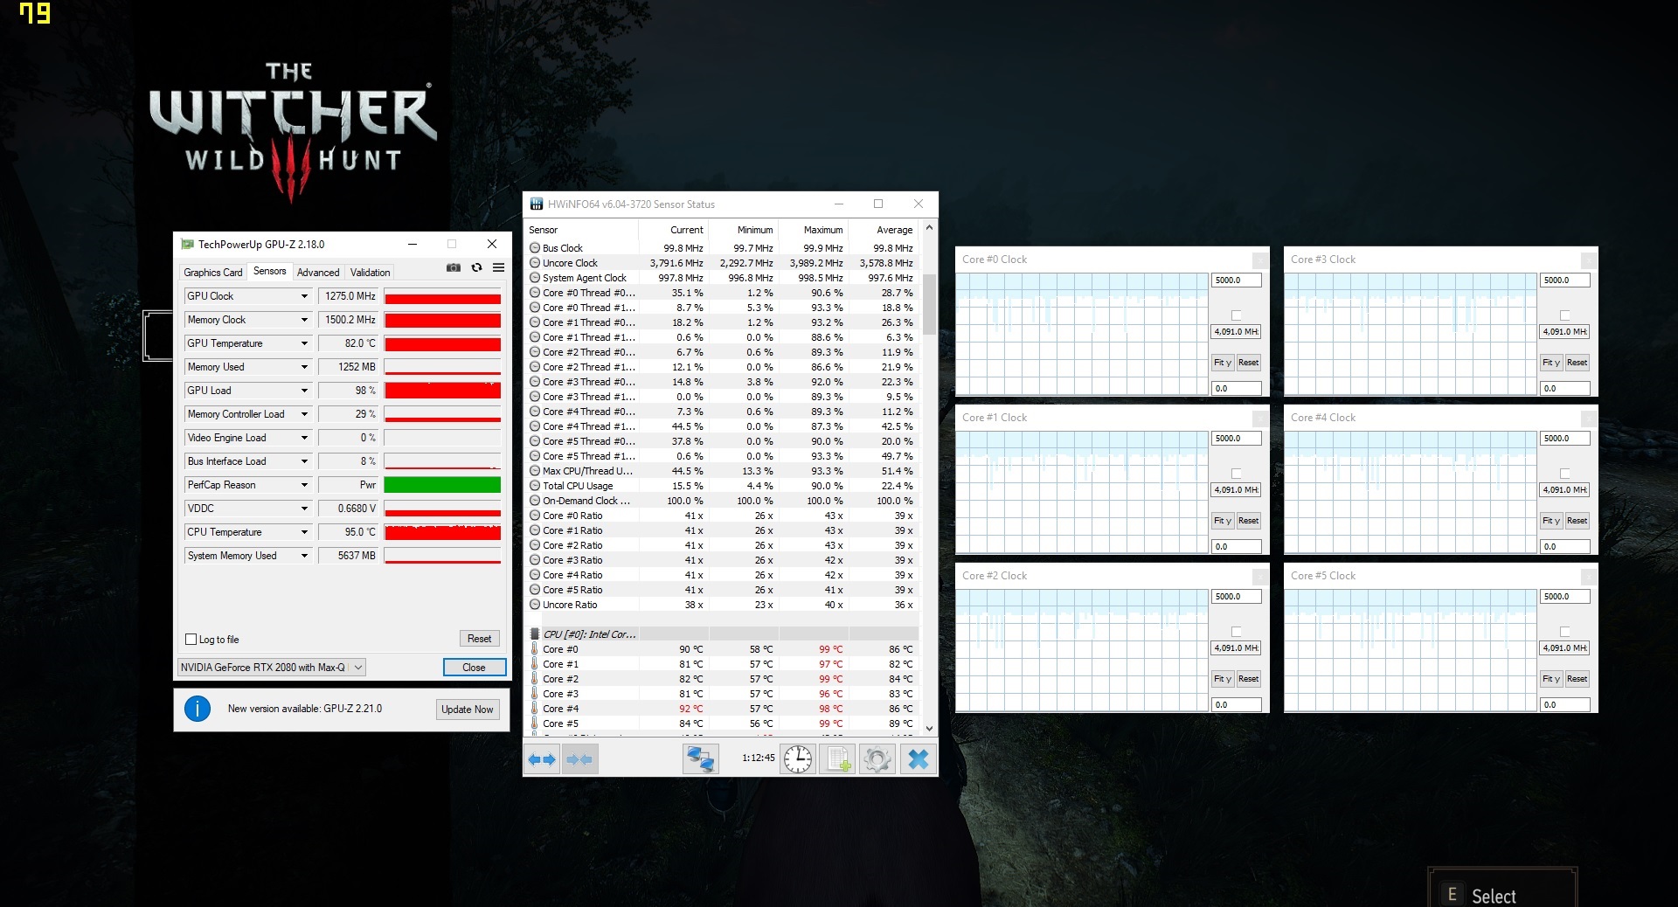Click the Total CPU Usage sensor icon

(535, 486)
